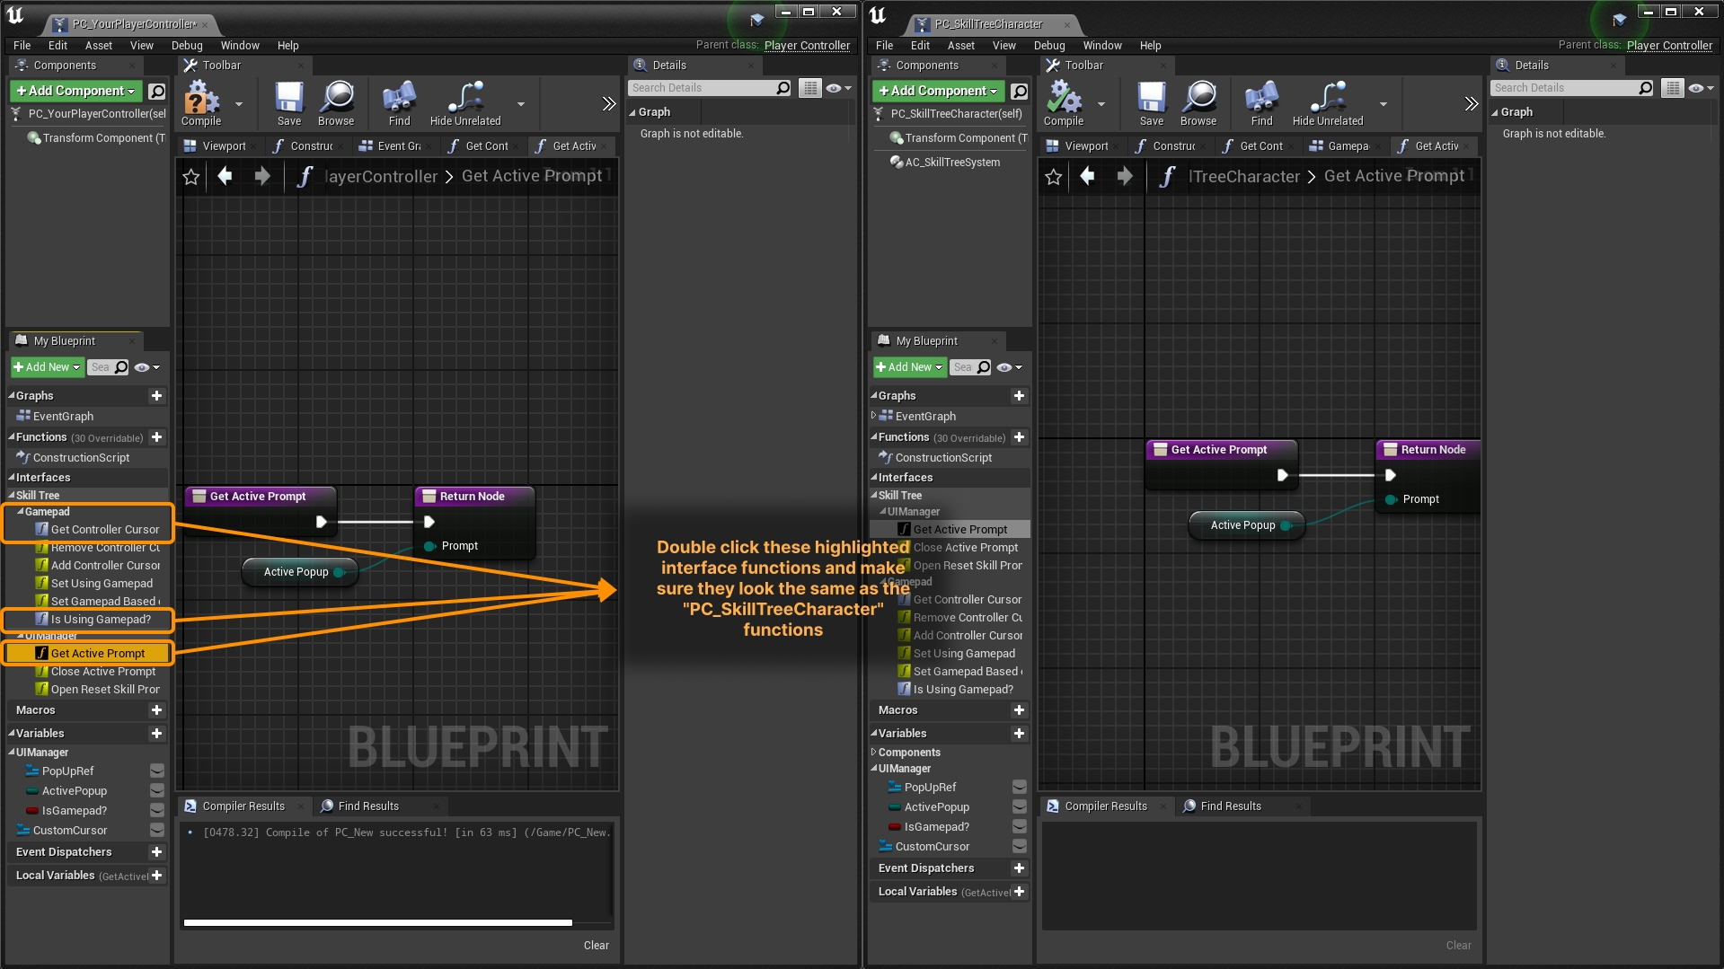
Task: Toggle IsGamepad? variable visibility in right panel
Action: pyautogui.click(x=1020, y=826)
